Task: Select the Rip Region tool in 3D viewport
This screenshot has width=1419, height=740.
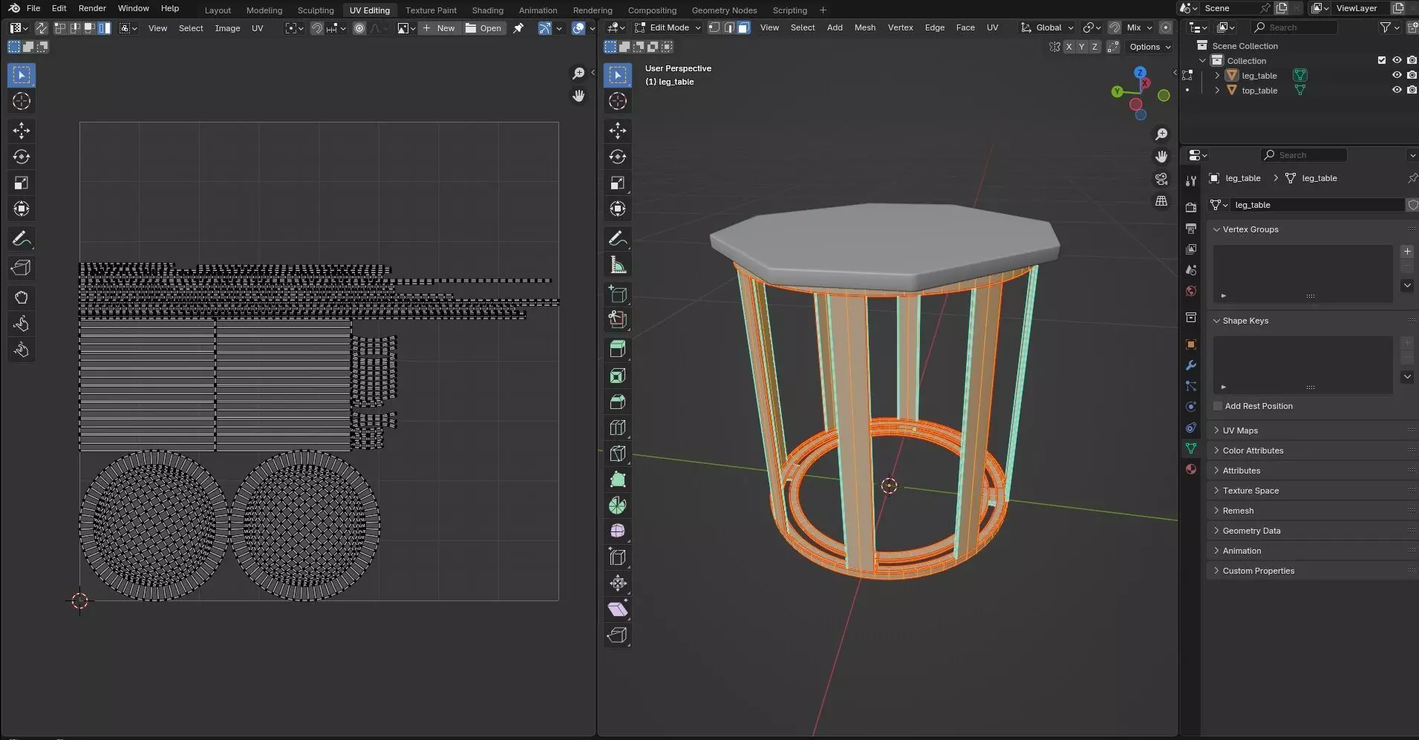Action: (618, 635)
